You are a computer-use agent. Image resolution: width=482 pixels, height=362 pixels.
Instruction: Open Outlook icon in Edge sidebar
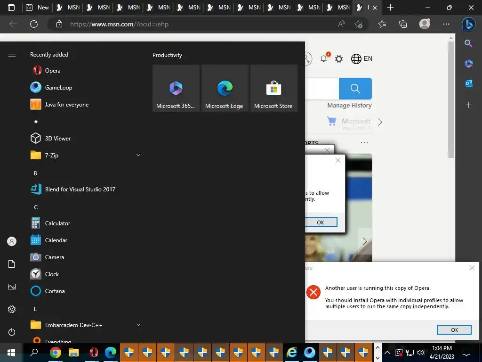pyautogui.click(x=468, y=83)
